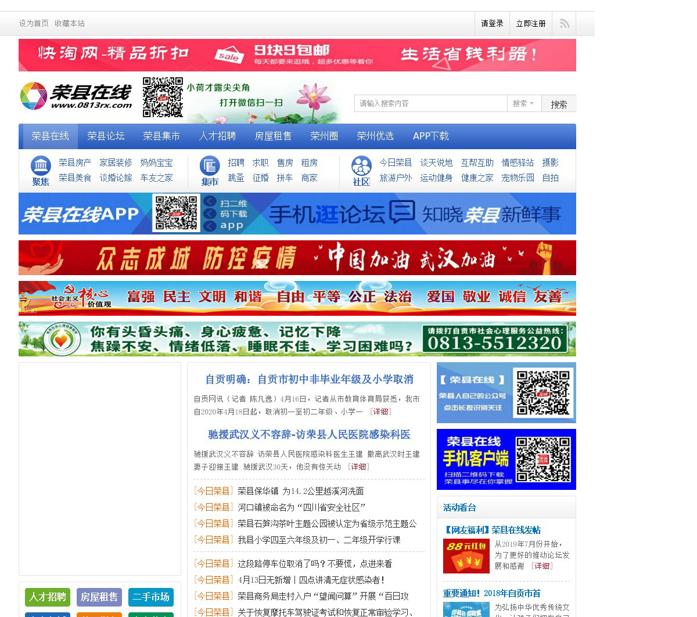697x617 pixels.
Task: Click the 运动健身 link
Action: coord(436,178)
